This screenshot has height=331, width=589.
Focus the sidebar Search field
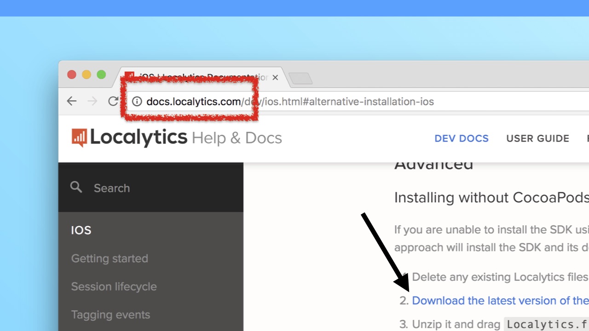(151, 188)
